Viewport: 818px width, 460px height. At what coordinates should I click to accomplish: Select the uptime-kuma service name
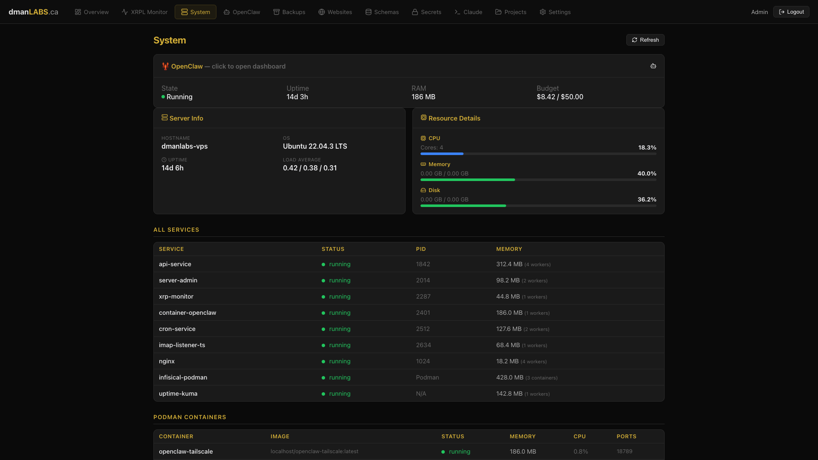(178, 394)
